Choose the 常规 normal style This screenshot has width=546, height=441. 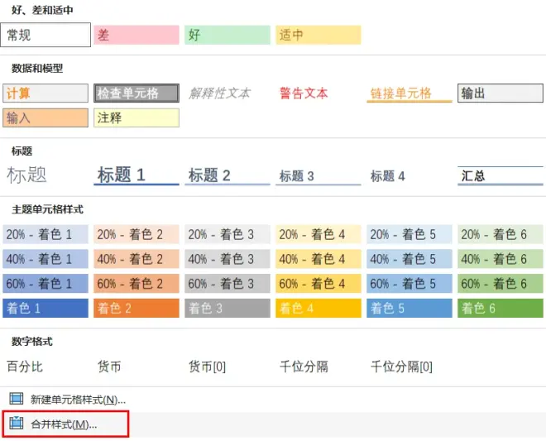pyautogui.click(x=45, y=35)
